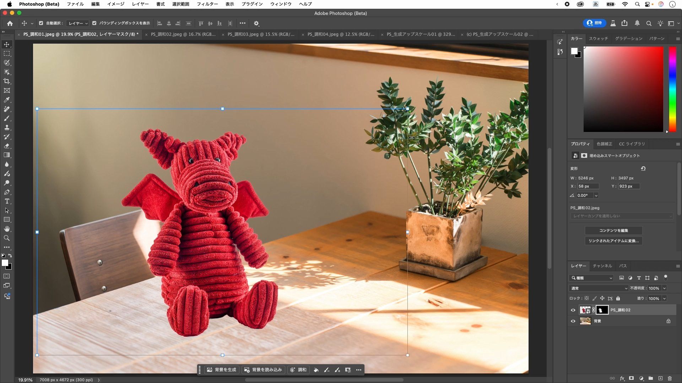Select the Crop tool

[x=7, y=81]
